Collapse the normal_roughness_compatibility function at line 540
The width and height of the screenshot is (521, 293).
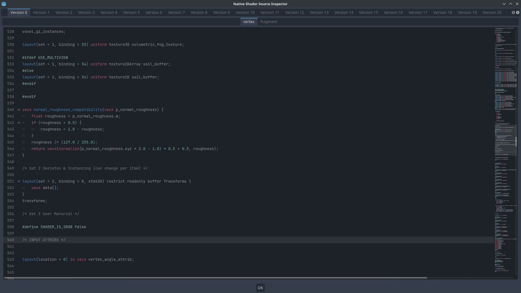click(18, 110)
